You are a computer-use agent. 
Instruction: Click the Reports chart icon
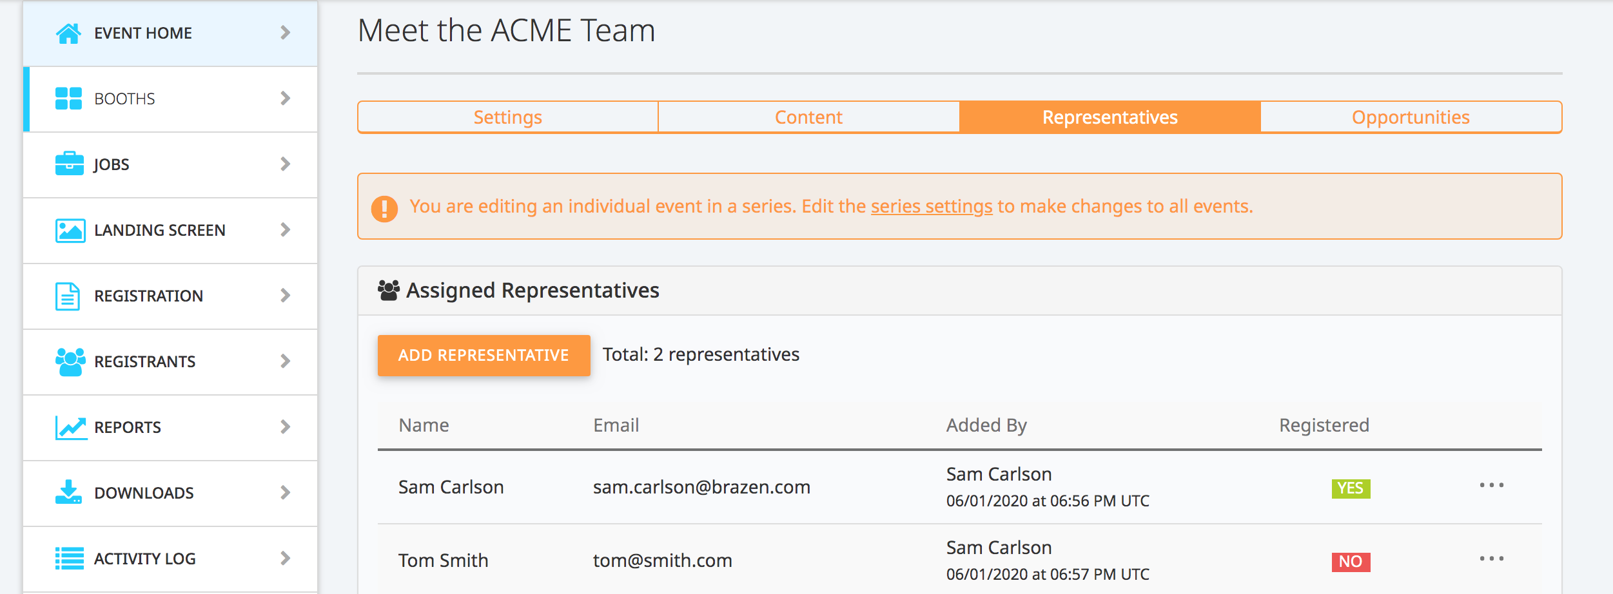pyautogui.click(x=71, y=427)
